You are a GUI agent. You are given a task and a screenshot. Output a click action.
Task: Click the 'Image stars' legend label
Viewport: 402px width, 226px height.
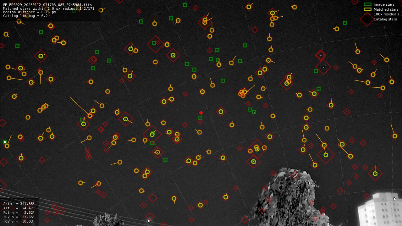(x=384, y=4)
